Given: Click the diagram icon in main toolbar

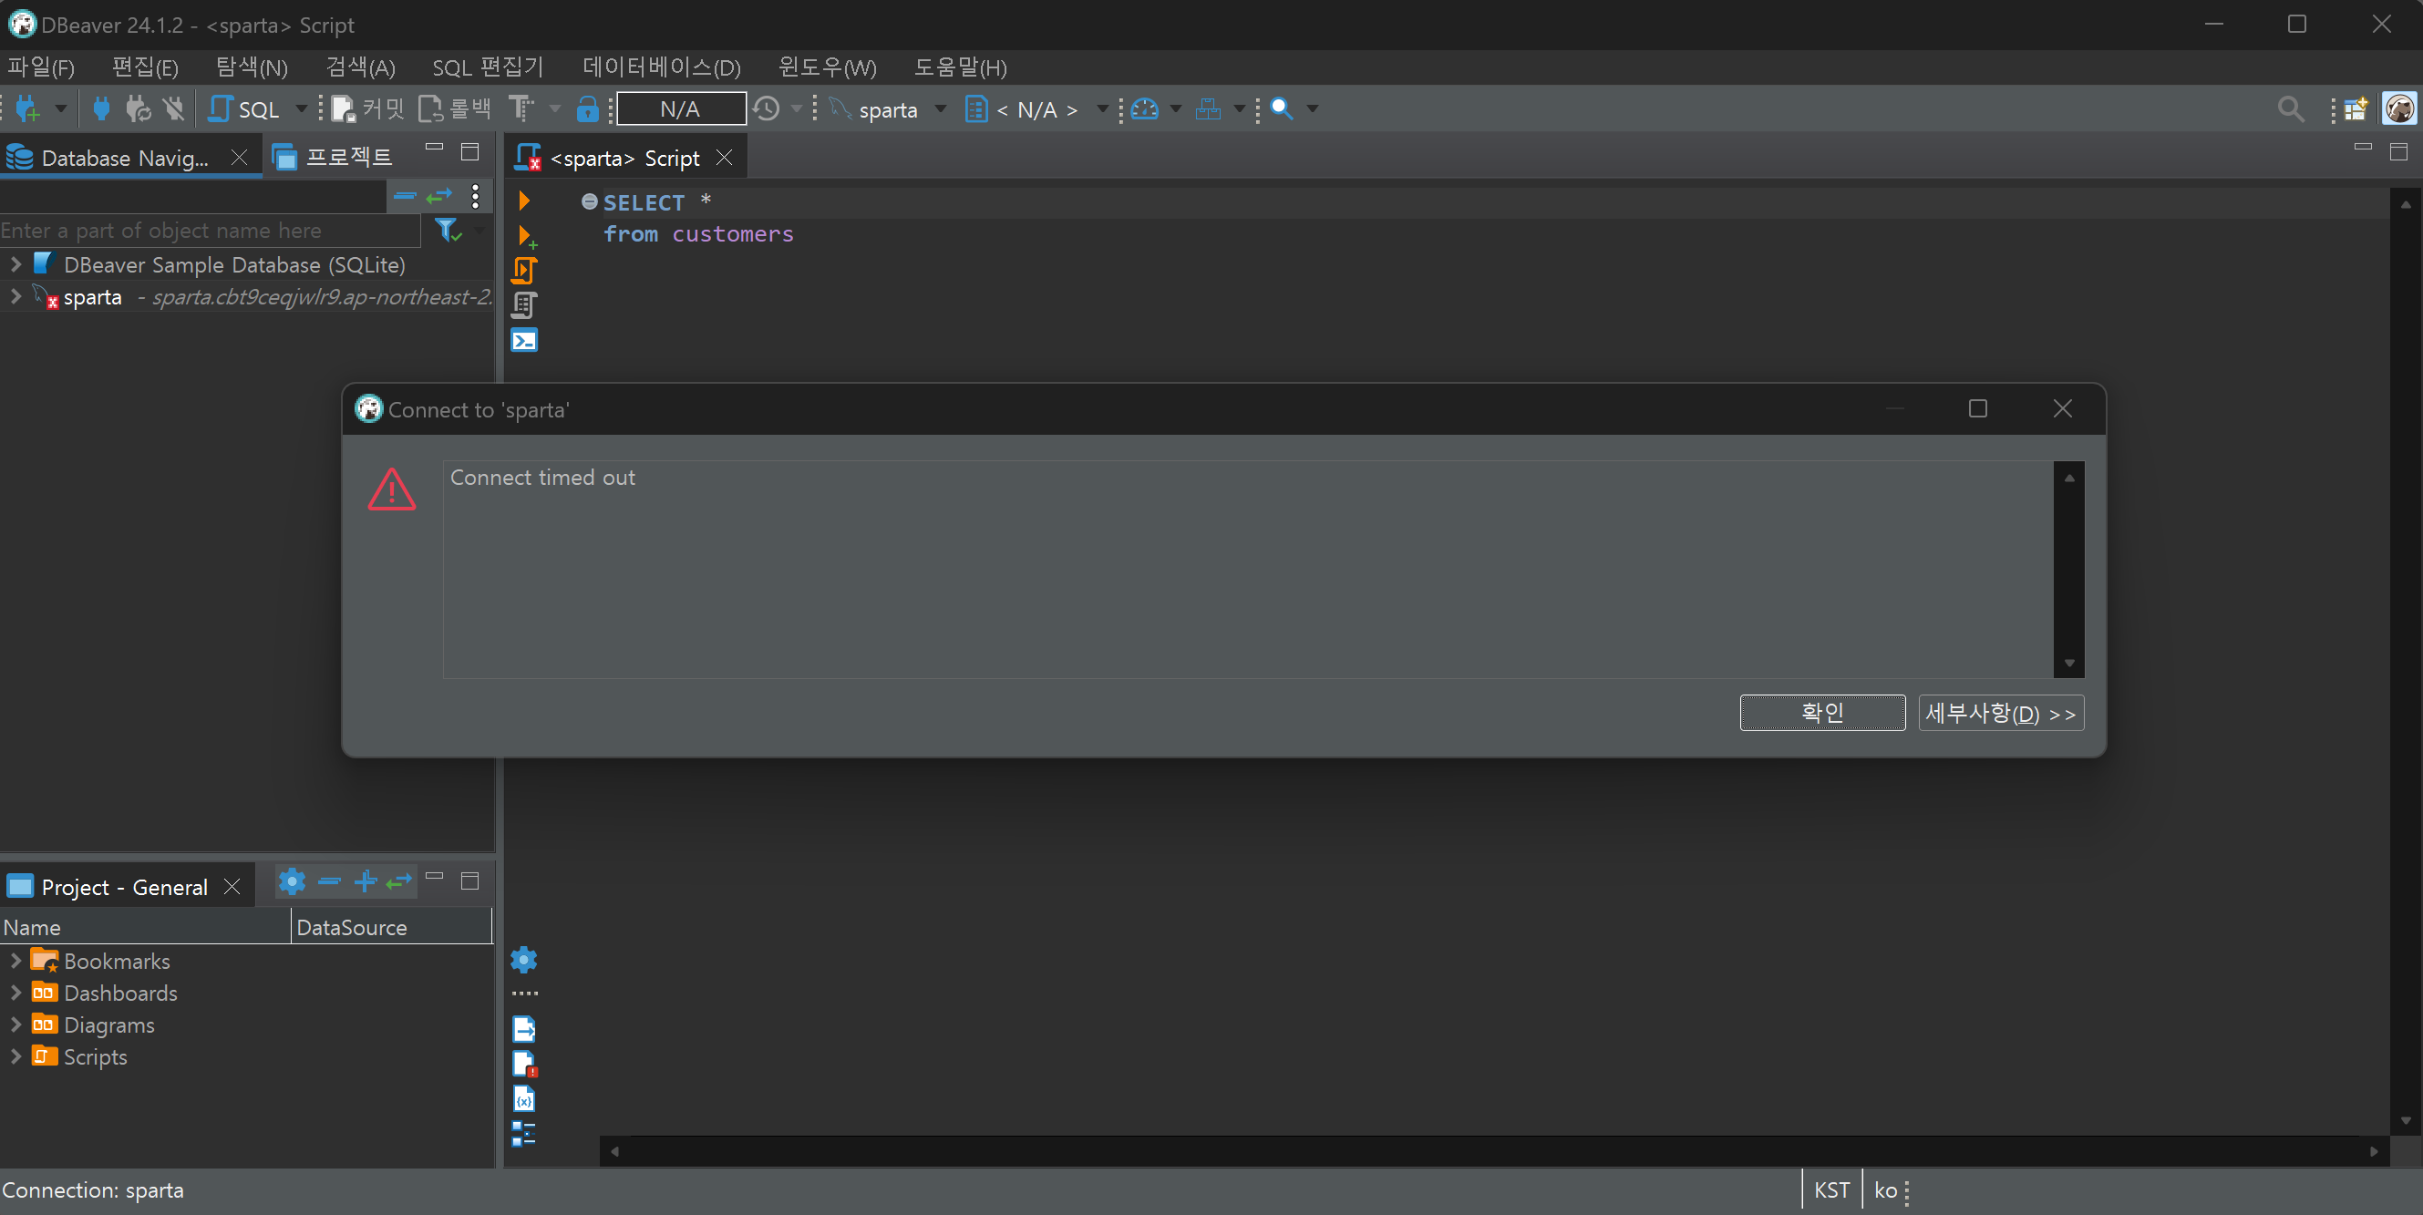Looking at the screenshot, I should [1208, 109].
